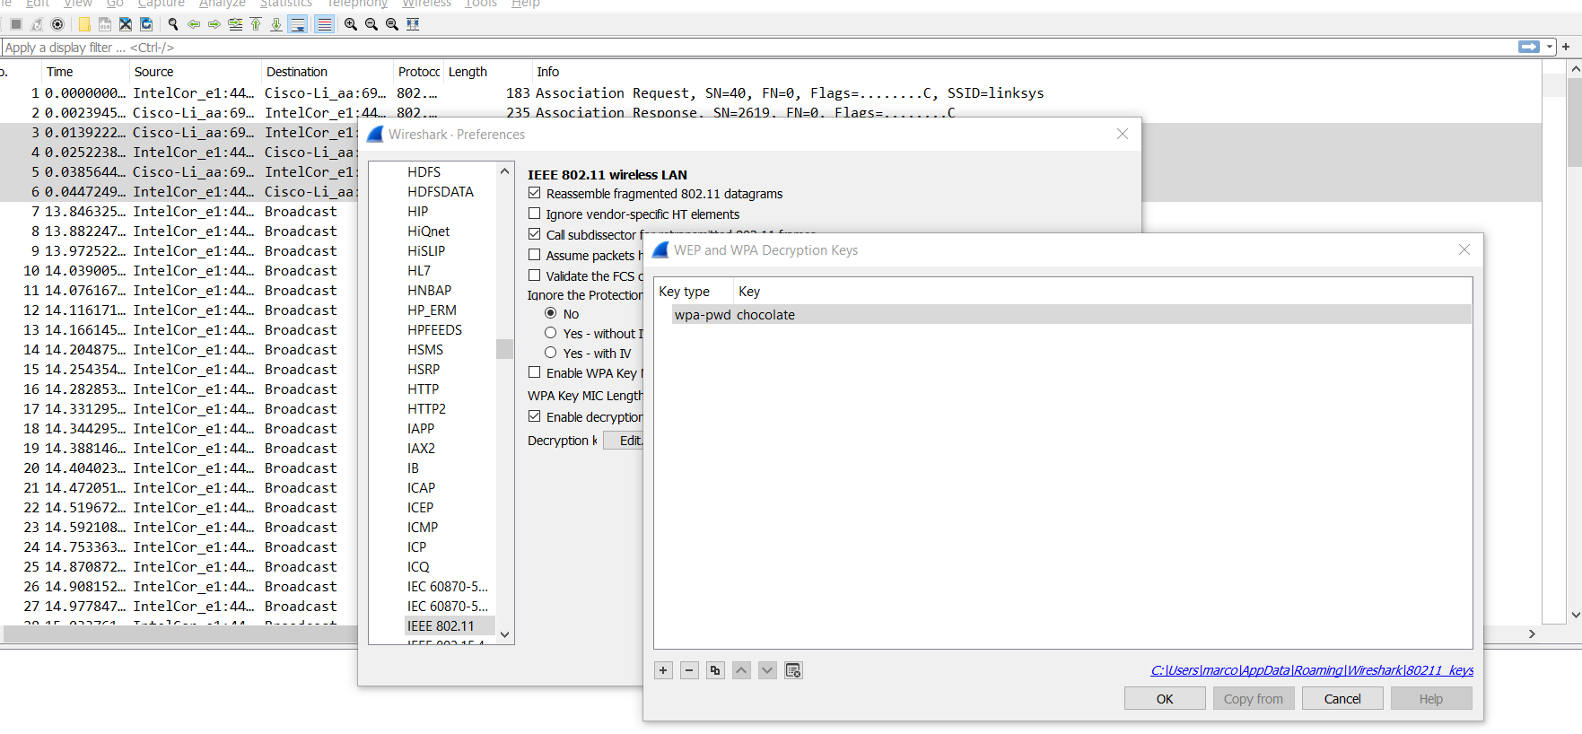Toggle auto-scroll during live capture
The width and height of the screenshot is (1582, 734).
[x=298, y=24]
